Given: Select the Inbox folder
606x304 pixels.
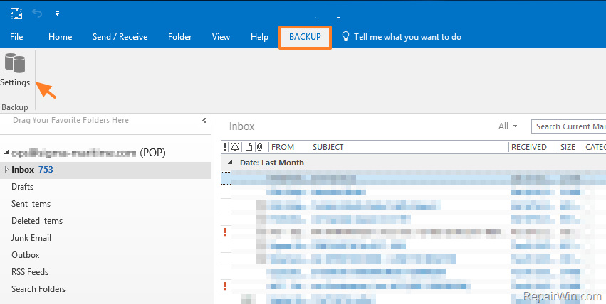Looking at the screenshot, I should click(x=105, y=170).
